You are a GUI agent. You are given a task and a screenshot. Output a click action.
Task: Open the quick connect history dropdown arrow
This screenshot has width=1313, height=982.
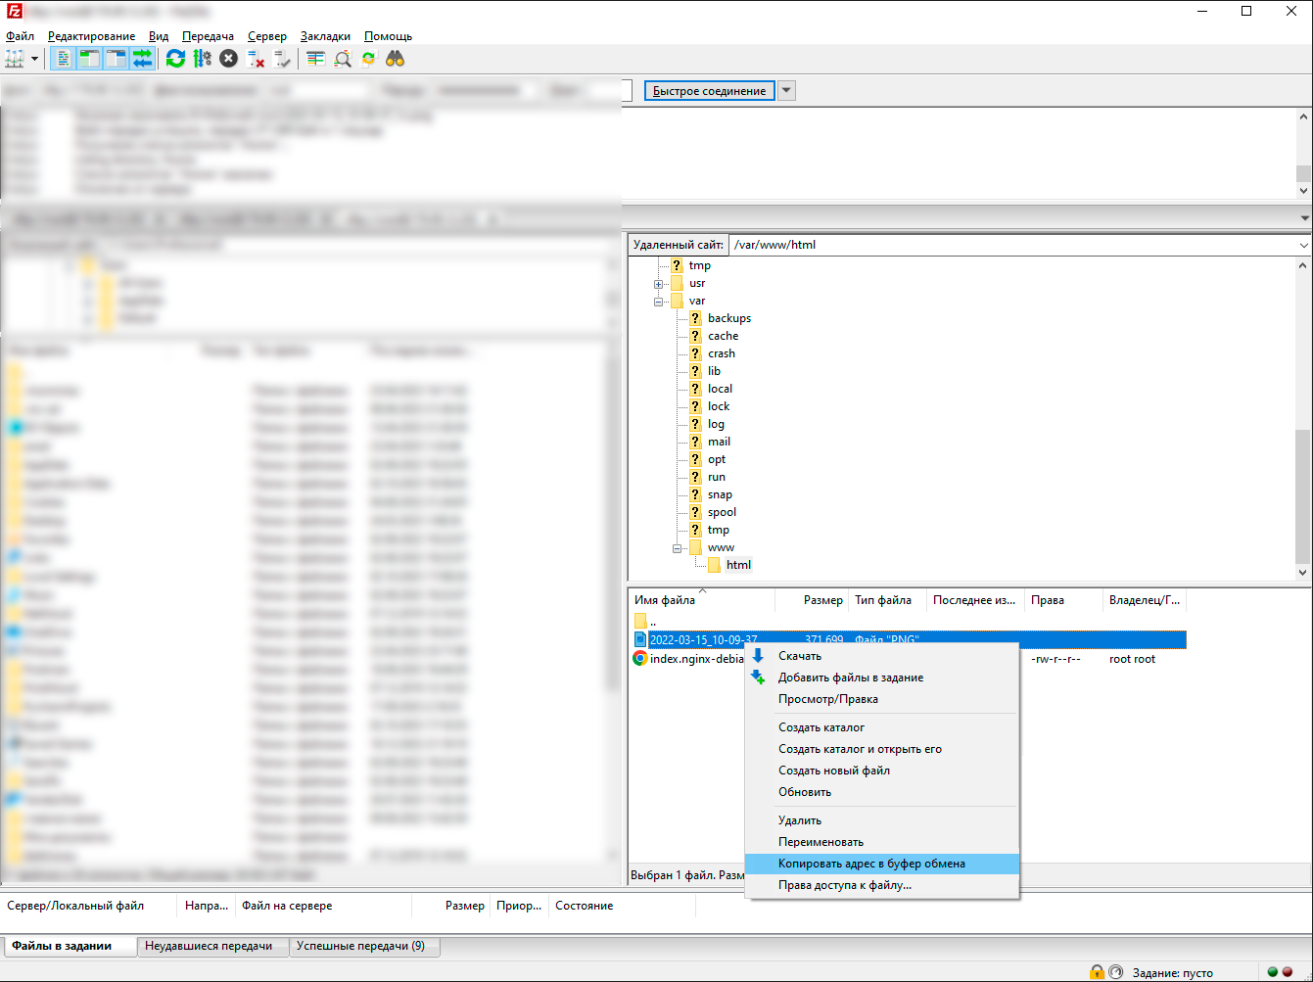(786, 91)
